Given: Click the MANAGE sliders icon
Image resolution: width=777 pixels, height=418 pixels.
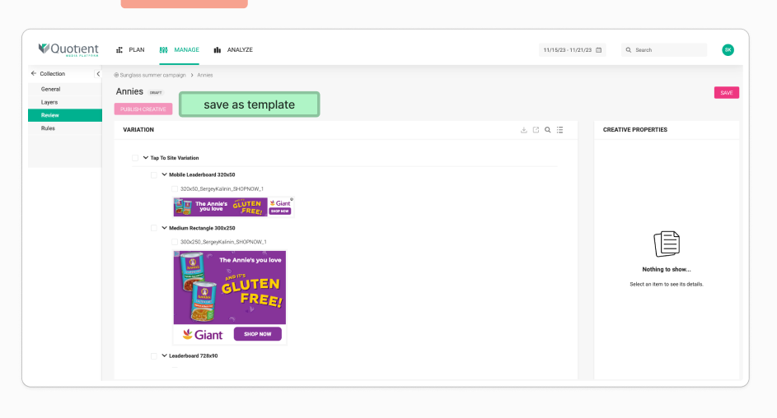Looking at the screenshot, I should click(x=163, y=50).
